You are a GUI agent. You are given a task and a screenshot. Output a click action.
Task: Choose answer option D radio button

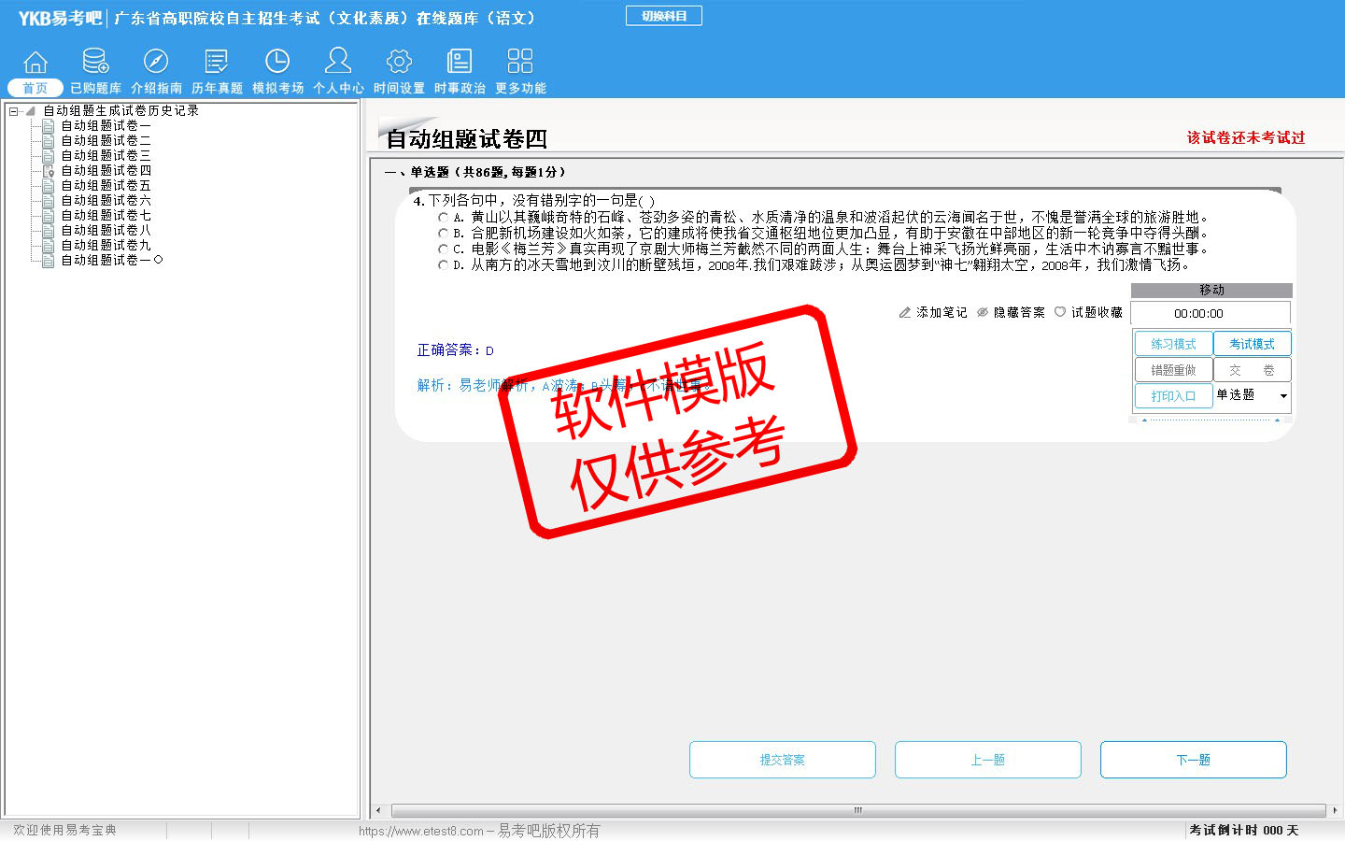point(443,265)
